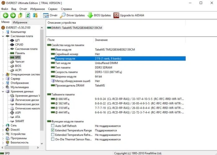
Task: Click Upgrade to AIDA64
Action: click(x=129, y=15)
